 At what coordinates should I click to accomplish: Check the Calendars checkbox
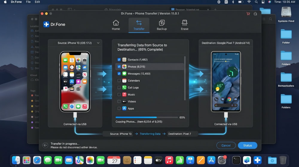click(x=119, y=81)
